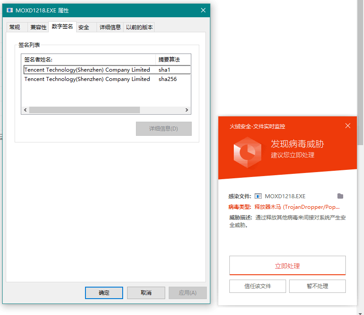The image size is (364, 315).
Task: Click 暂不处理 to ignore for now
Action: (317, 286)
